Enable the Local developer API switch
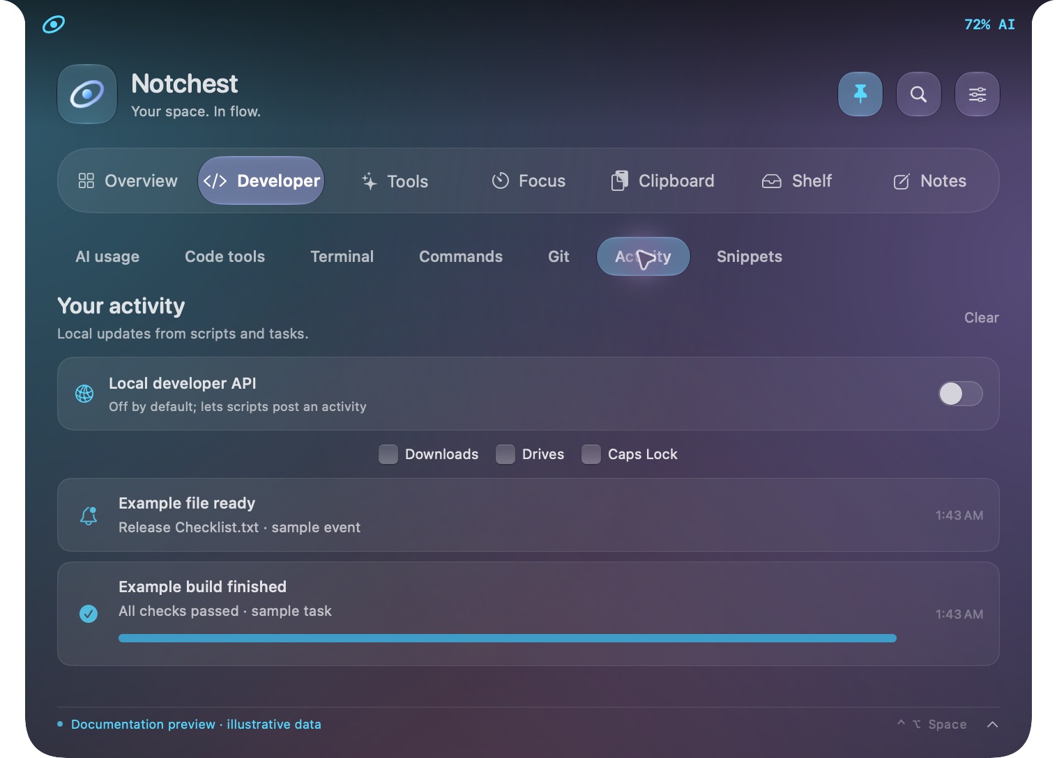Screen dimensions: 1057x758 (961, 394)
